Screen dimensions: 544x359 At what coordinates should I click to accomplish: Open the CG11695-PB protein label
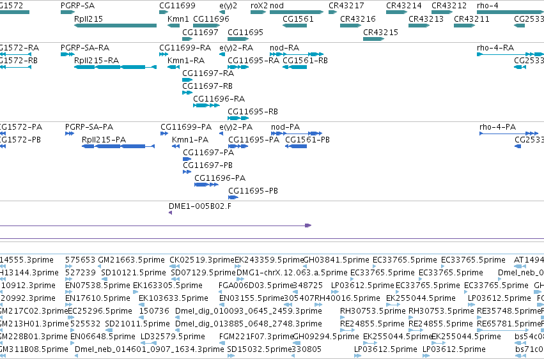[253, 191]
